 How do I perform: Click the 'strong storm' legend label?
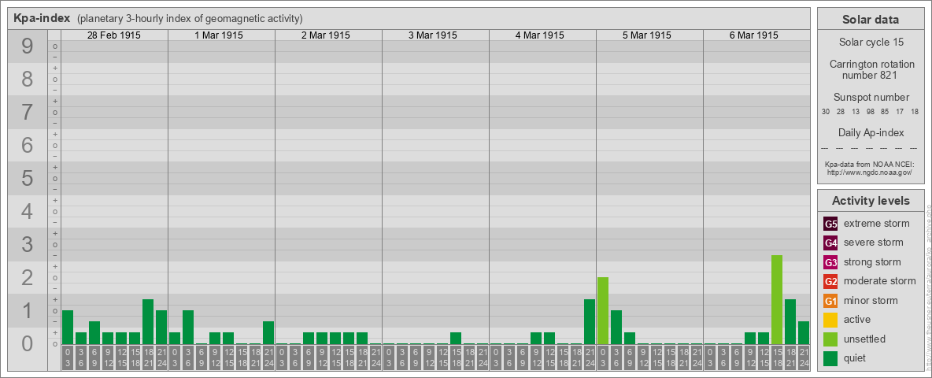[872, 262]
